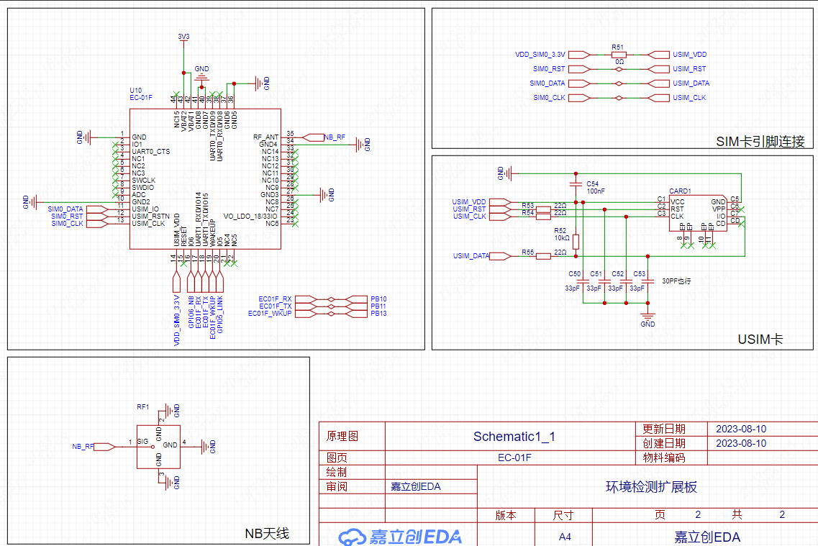This screenshot has height=546, width=818.
Task: Select the VO_LDO_18/33IO pin label
Action: pyautogui.click(x=250, y=217)
